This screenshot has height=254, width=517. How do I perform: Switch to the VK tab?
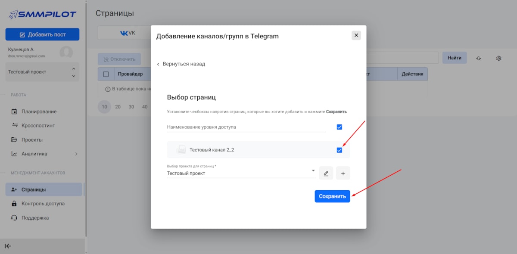tap(128, 33)
